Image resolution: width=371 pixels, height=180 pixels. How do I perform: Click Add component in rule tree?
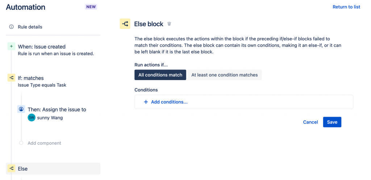point(45,143)
